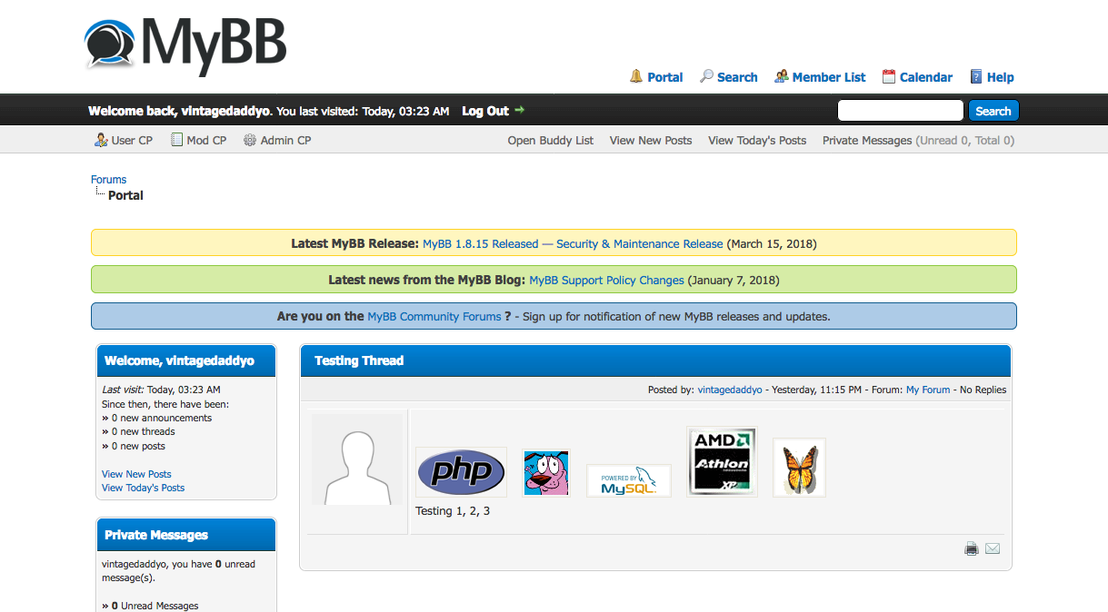Image resolution: width=1108 pixels, height=612 pixels.
Task: Log Out of the forum
Action: 485,111
